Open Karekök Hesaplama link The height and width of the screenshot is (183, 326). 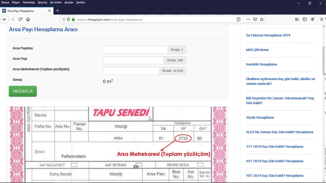[262, 64]
